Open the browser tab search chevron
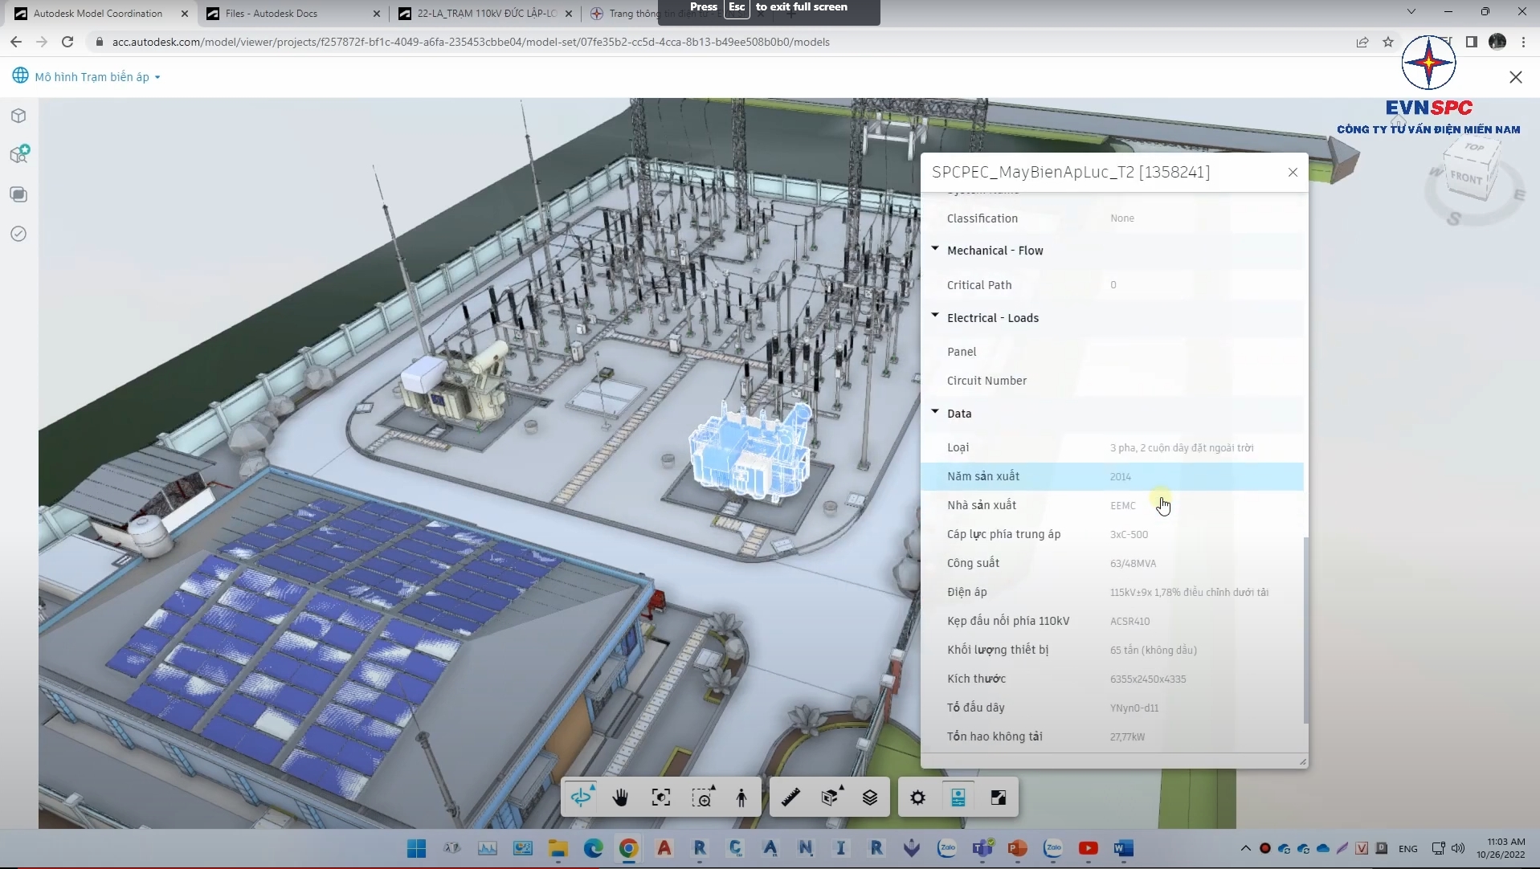Image resolution: width=1540 pixels, height=869 pixels. click(x=1411, y=12)
